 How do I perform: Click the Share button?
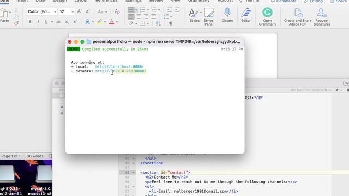[339, 1]
